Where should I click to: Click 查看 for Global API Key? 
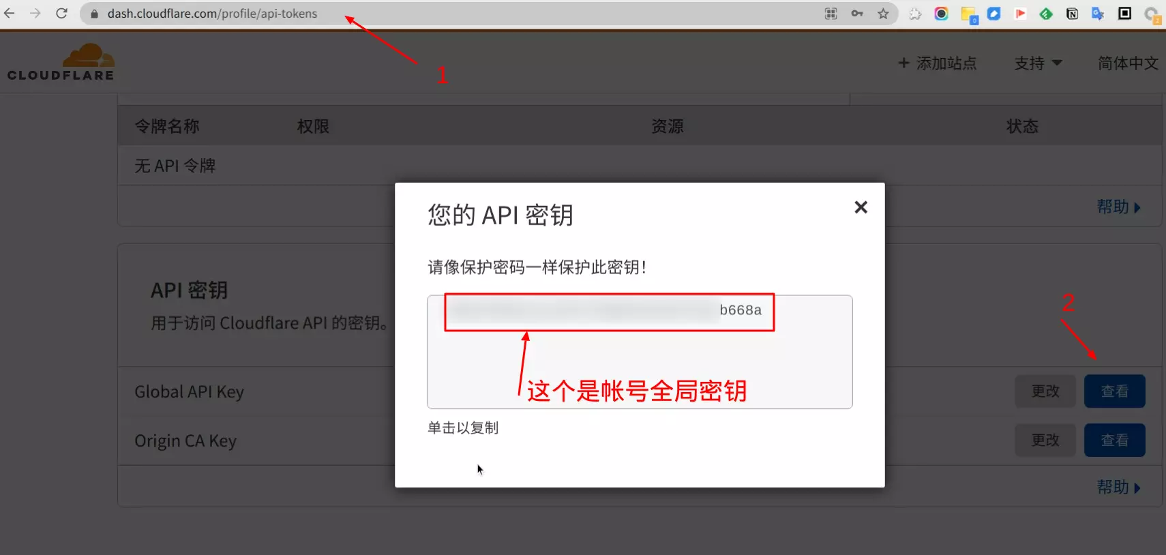1115,391
